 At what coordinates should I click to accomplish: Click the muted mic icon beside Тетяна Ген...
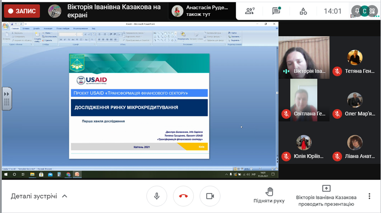(x=337, y=71)
